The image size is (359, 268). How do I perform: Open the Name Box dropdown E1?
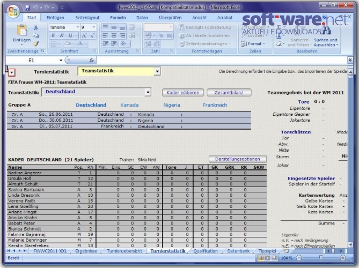click(61, 61)
